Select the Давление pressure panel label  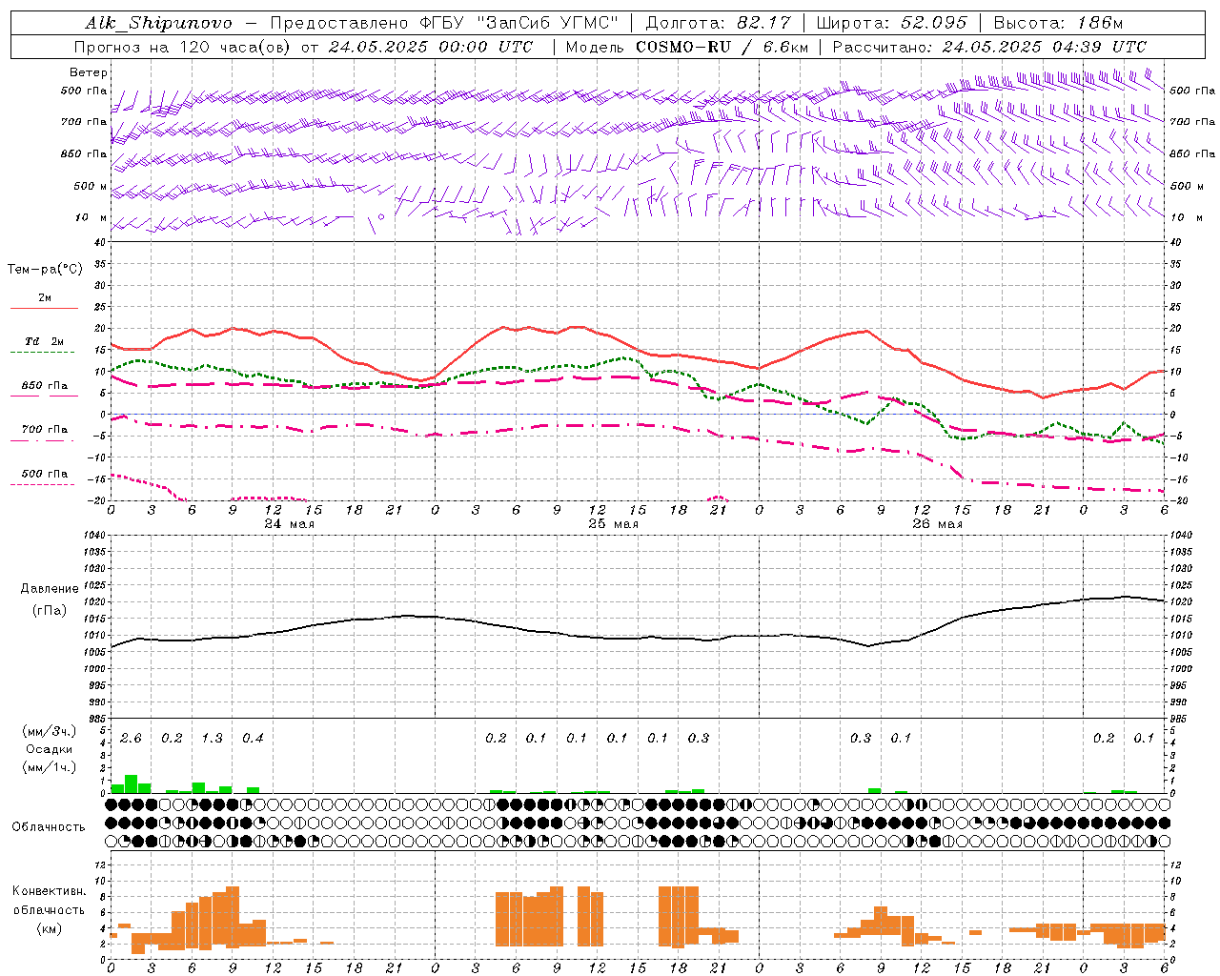(50, 589)
